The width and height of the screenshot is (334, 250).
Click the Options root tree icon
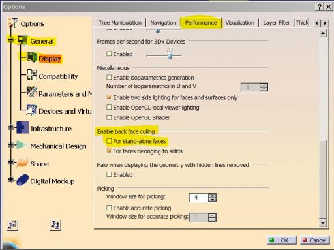[x=12, y=23]
